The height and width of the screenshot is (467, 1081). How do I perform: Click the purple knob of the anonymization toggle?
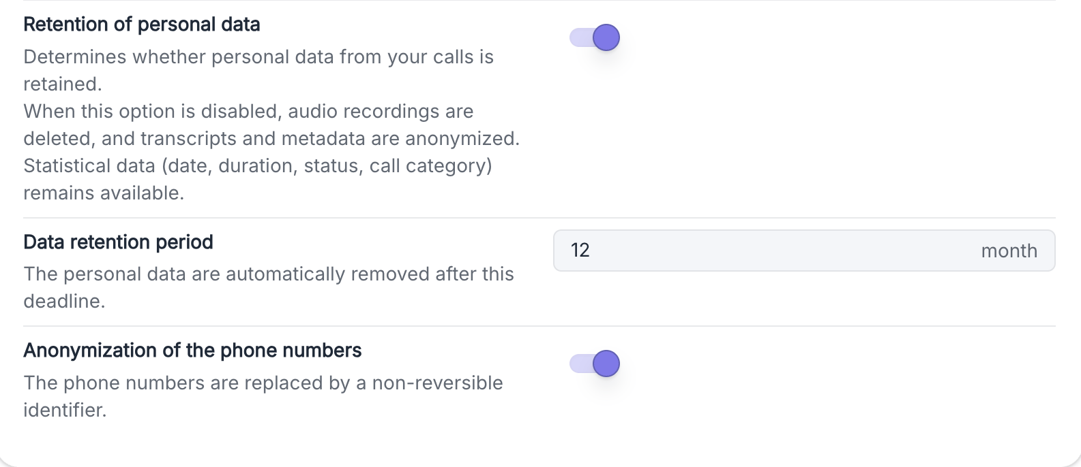[606, 364]
